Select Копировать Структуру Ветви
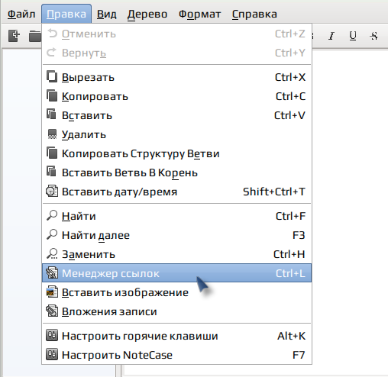The height and width of the screenshot is (377, 388). pyautogui.click(x=176, y=153)
